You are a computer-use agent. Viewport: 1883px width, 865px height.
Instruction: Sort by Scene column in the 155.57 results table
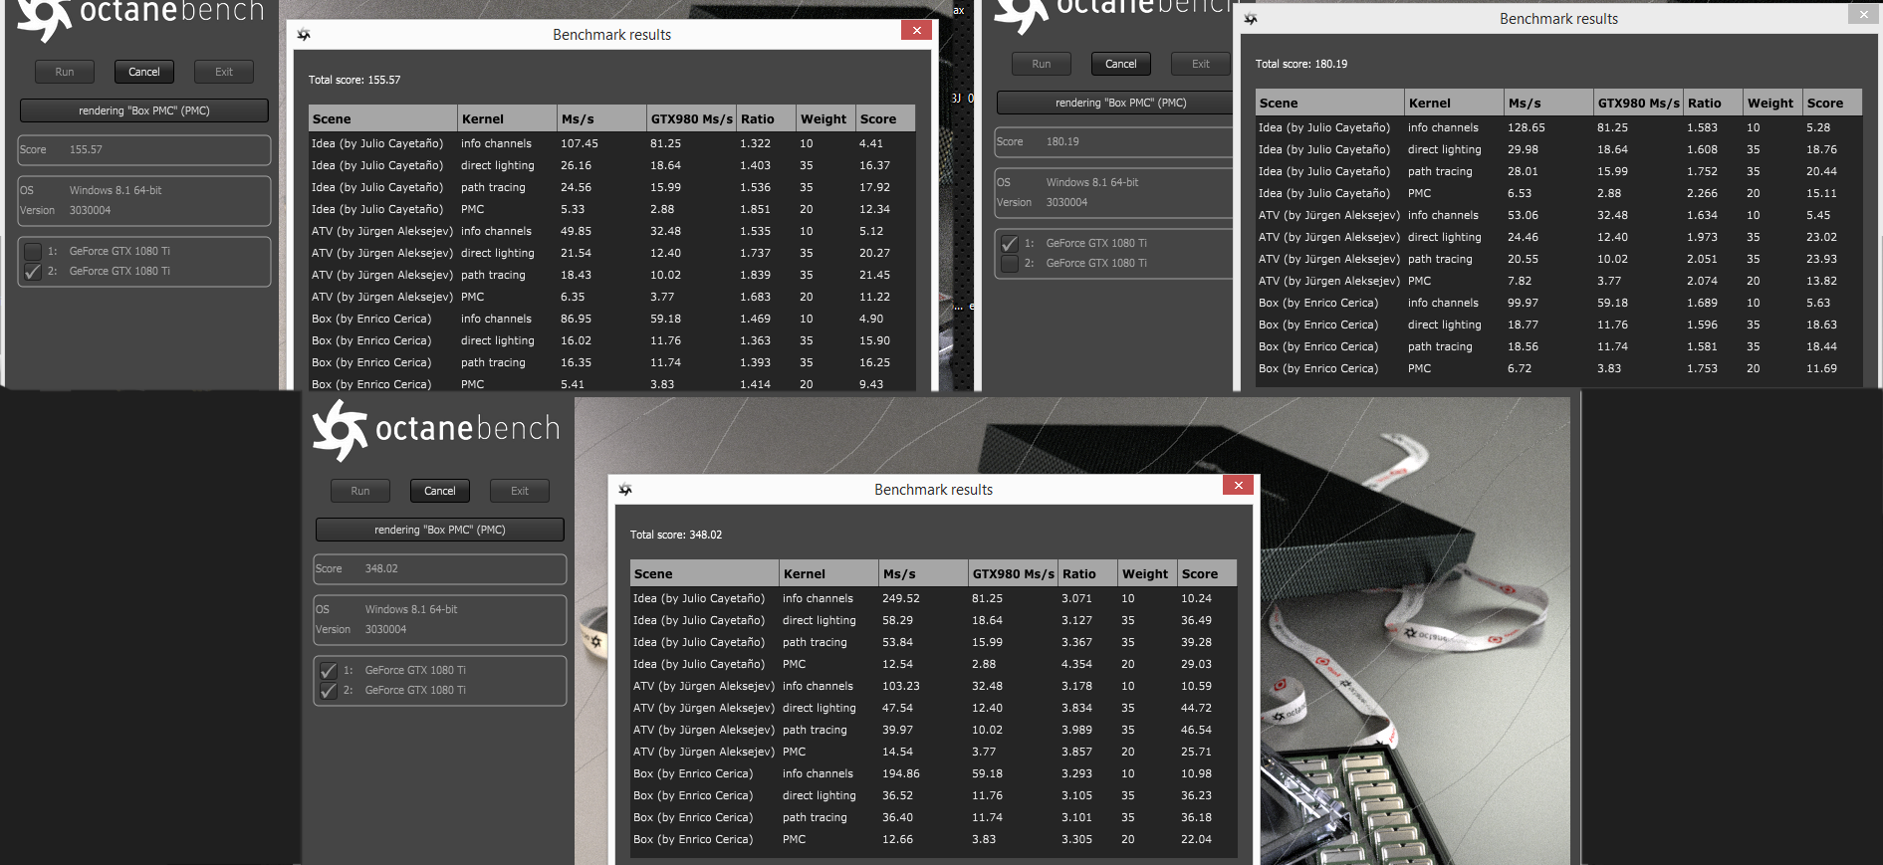tap(383, 118)
